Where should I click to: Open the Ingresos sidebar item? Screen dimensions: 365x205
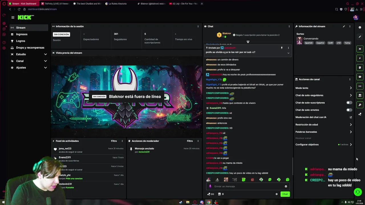[29, 34]
